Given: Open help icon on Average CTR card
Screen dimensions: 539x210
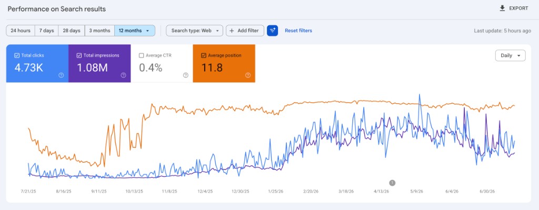Looking at the screenshot, I should (x=186, y=75).
